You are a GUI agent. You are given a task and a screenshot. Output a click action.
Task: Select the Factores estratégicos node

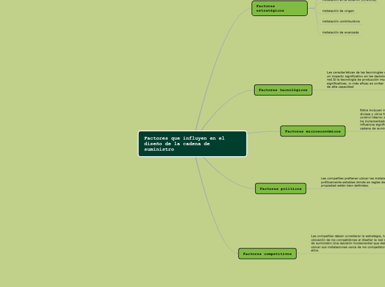point(279,8)
